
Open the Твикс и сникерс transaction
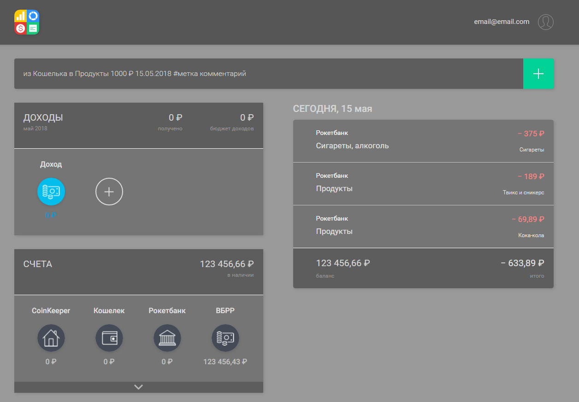[x=423, y=184]
